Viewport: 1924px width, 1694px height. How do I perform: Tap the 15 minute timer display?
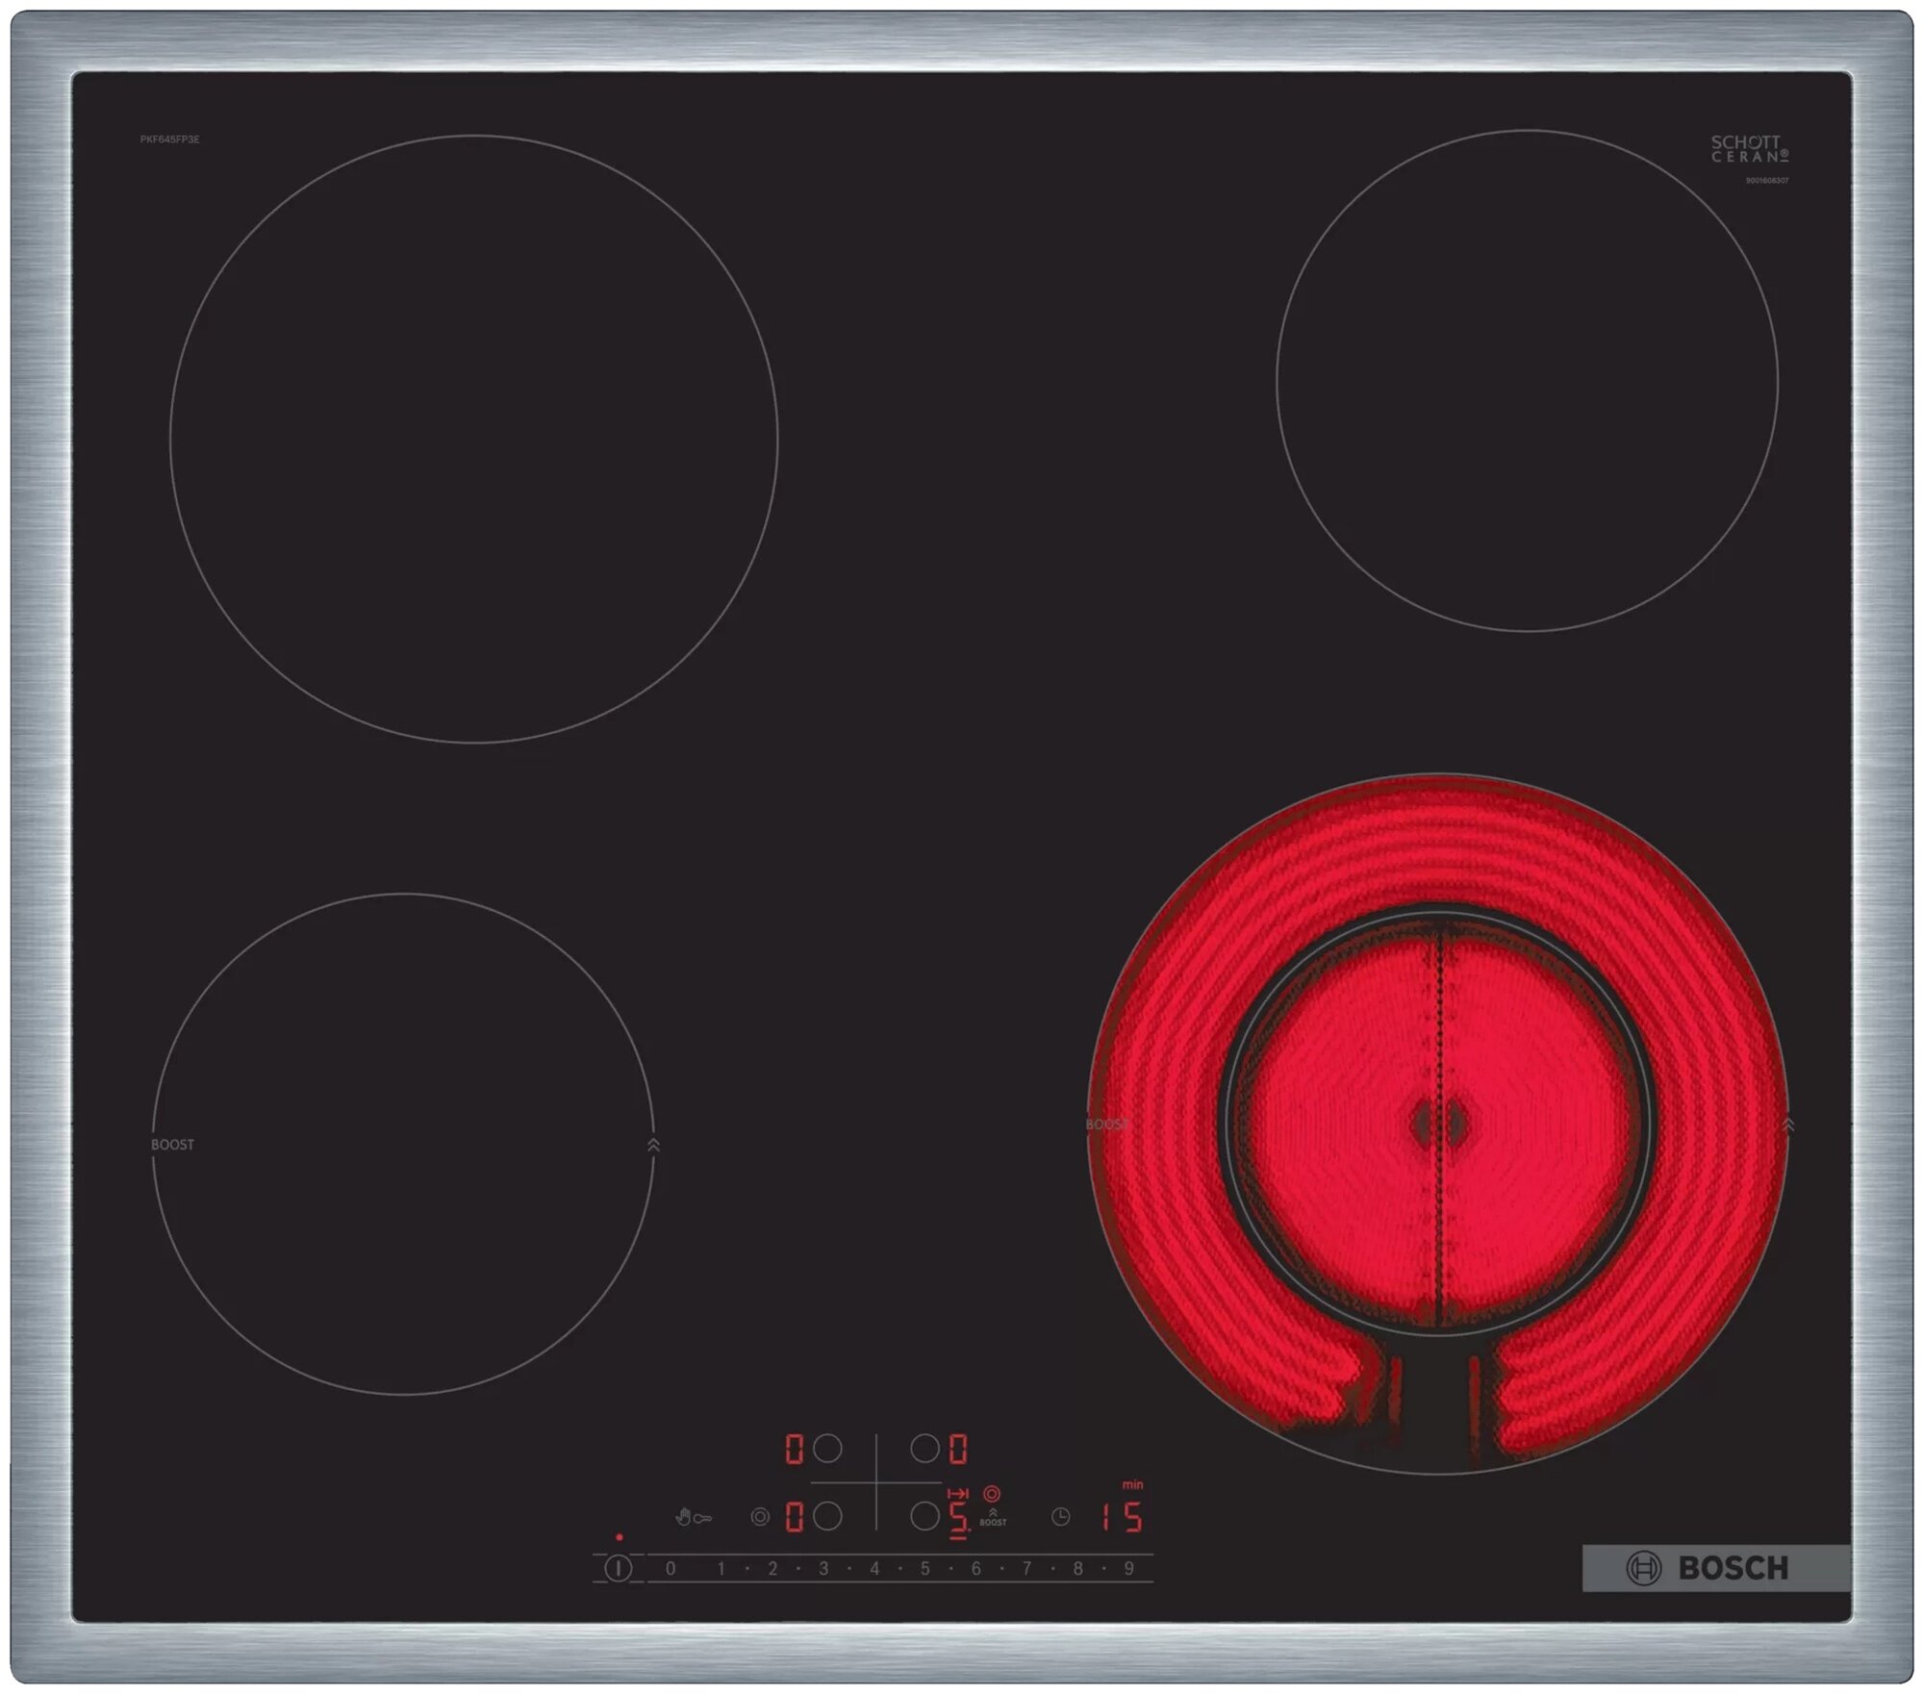point(1122,1518)
